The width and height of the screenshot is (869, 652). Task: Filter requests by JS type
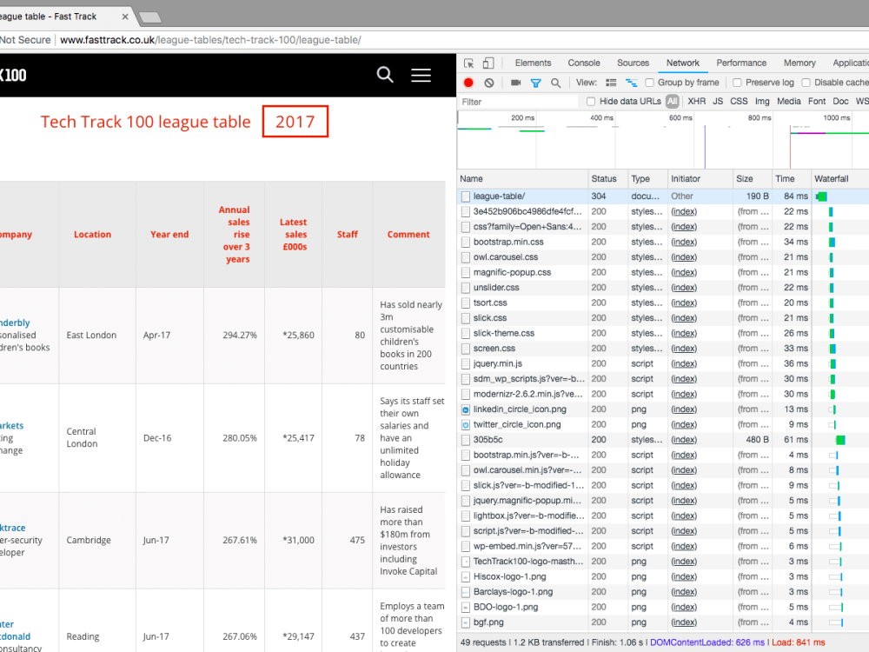718,102
